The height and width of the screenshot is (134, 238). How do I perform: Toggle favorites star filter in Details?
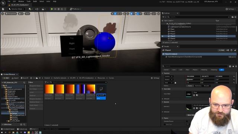[x=233, y=66]
